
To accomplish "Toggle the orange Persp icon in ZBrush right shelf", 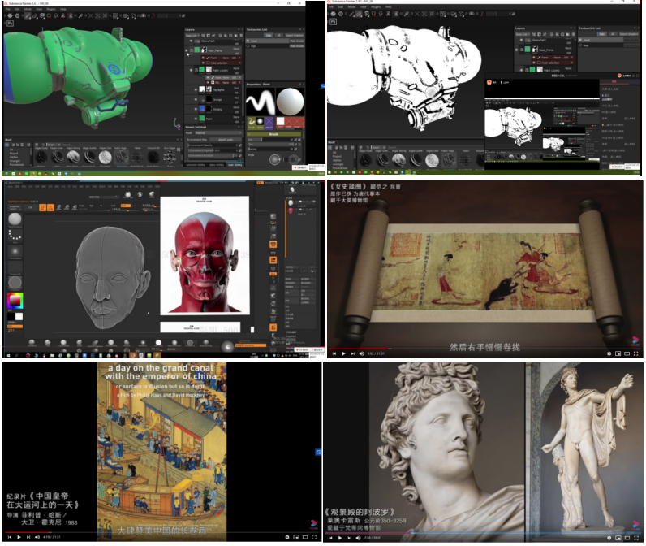I will (x=273, y=244).
